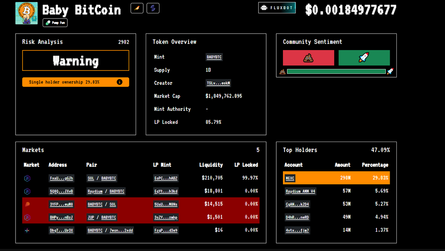The width and height of the screenshot is (445, 251).
Task: Vote bullish with the green rocket button
Action: [364, 58]
